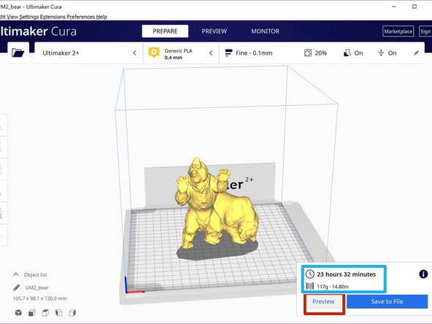Open file with the folder icon
This screenshot has width=432, height=324.
(18, 53)
